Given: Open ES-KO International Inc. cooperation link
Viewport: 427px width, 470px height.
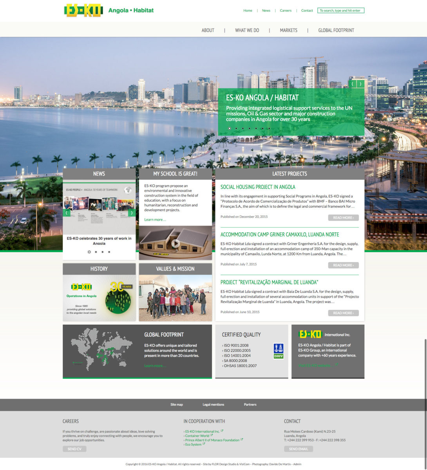Looking at the screenshot, I should pos(202,431).
